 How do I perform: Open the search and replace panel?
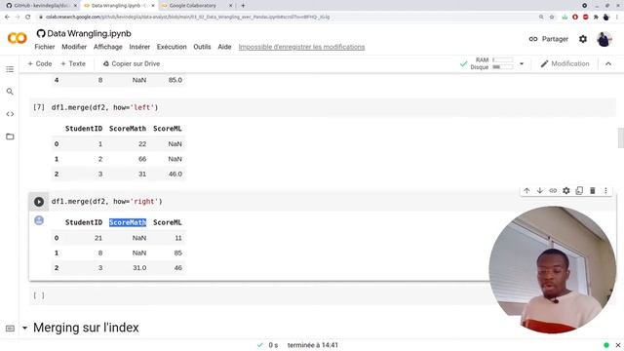point(10,92)
